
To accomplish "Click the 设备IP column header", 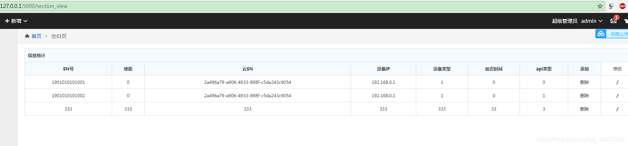I will [x=383, y=69].
